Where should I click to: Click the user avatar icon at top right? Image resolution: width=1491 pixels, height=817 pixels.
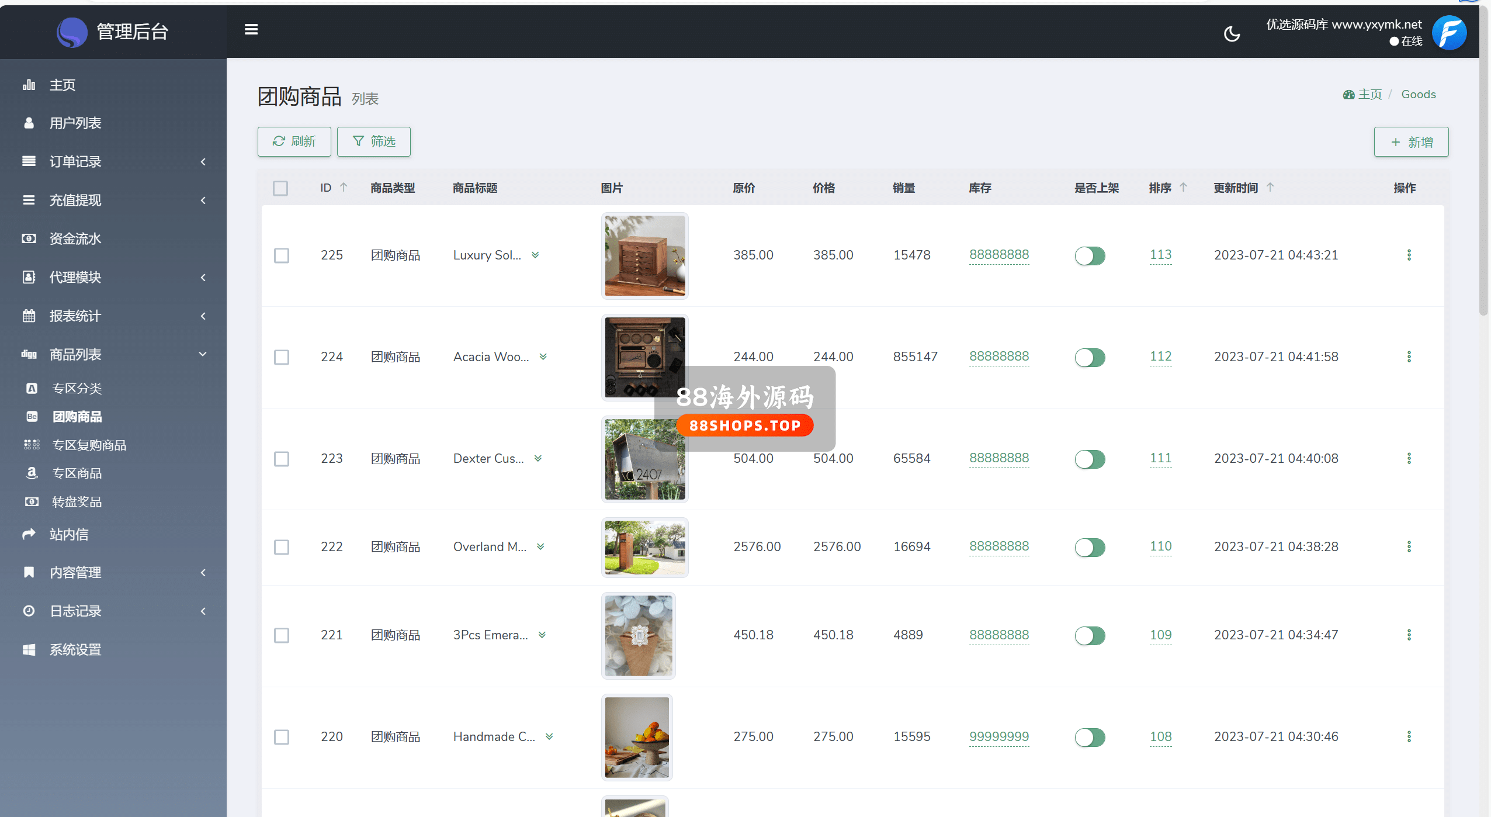tap(1449, 33)
